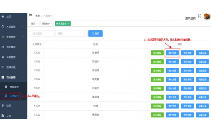Screen dimensions: 211x132
Task: Click the fullscreen expand icon
Action: click(x=199, y=16)
